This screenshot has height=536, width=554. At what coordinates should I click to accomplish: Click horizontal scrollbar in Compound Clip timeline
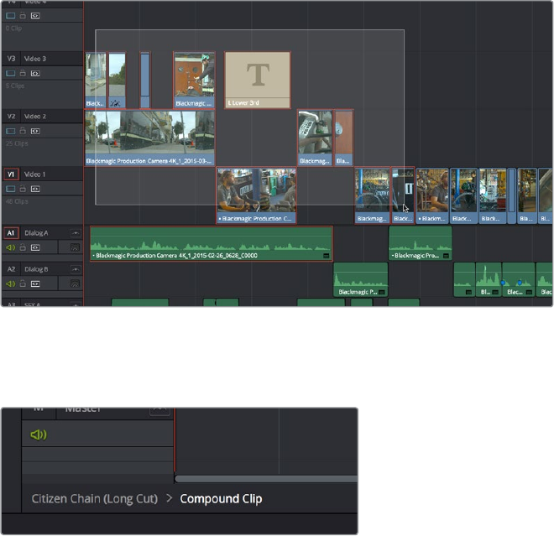pos(266,479)
